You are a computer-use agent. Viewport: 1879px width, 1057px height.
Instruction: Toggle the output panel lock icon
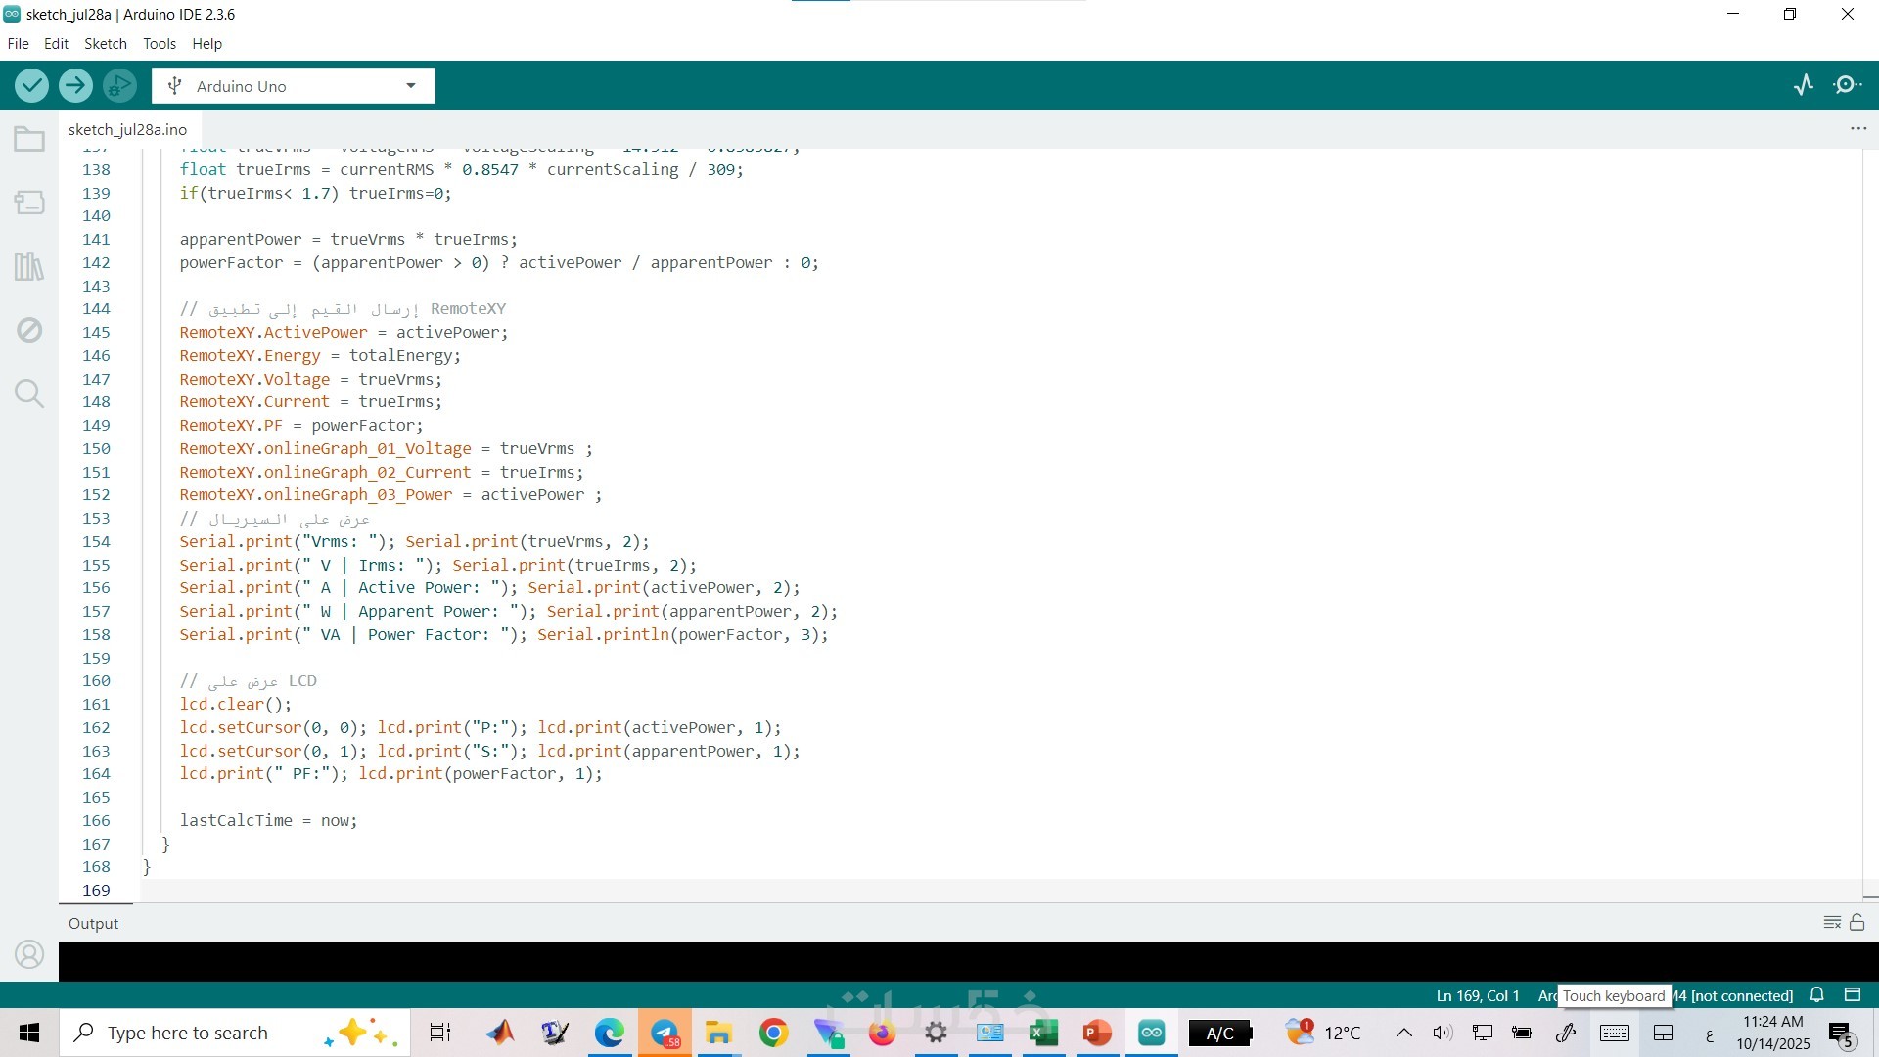coord(1857,923)
